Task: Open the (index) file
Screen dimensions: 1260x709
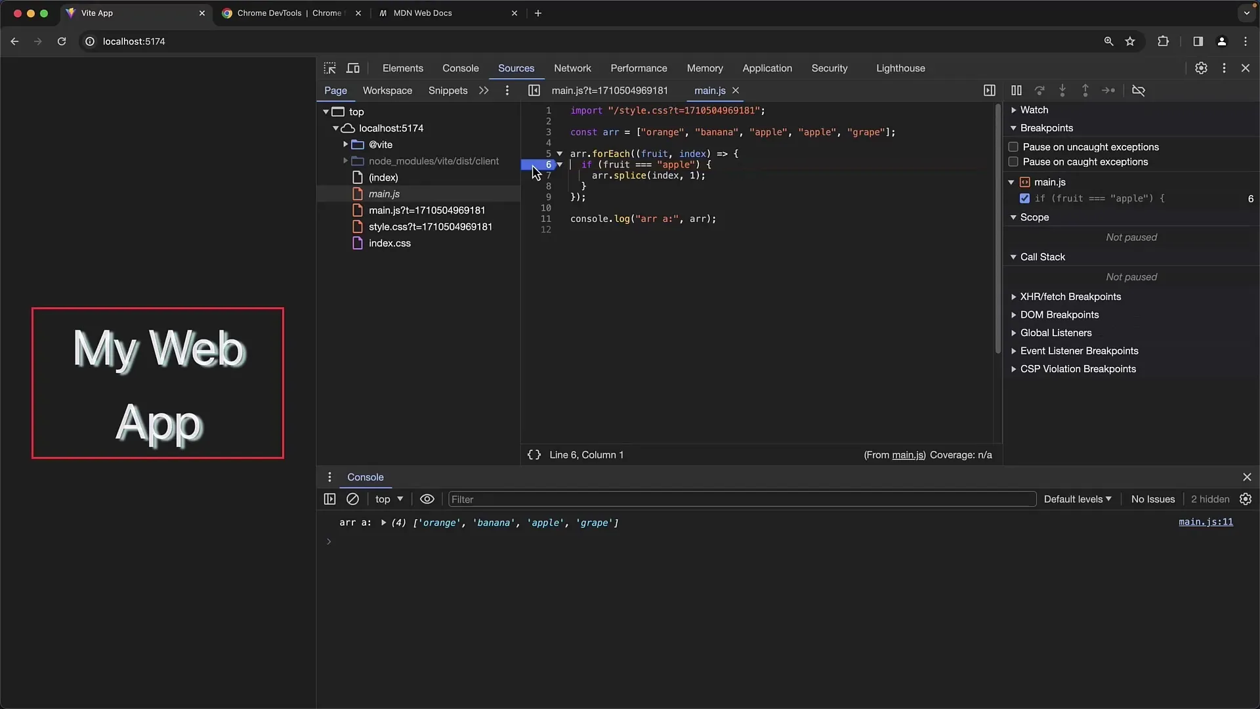Action: click(x=383, y=178)
